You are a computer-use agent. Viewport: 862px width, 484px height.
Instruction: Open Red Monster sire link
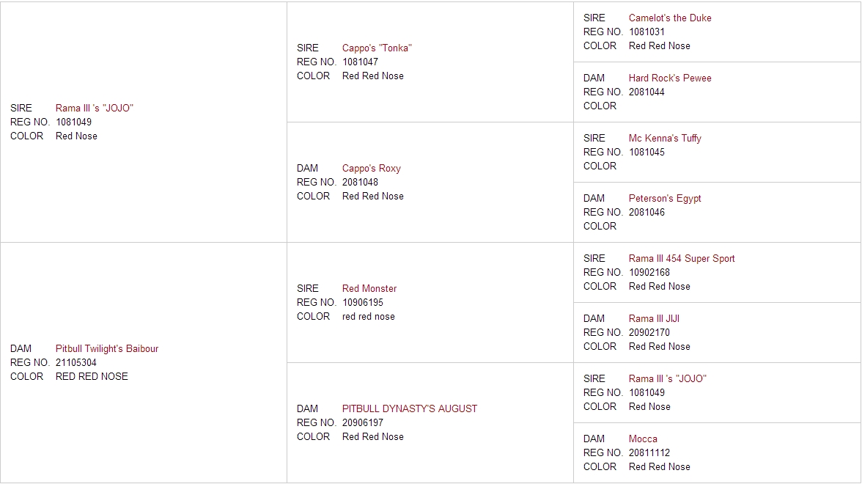click(369, 289)
